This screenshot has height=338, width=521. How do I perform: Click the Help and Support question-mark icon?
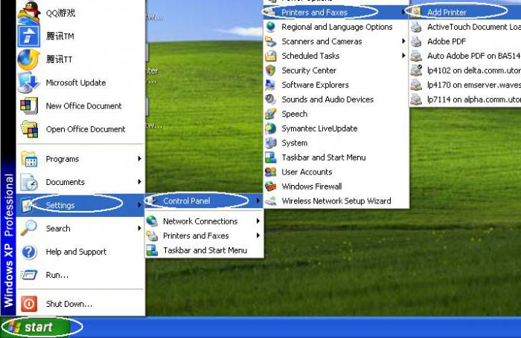click(x=29, y=252)
